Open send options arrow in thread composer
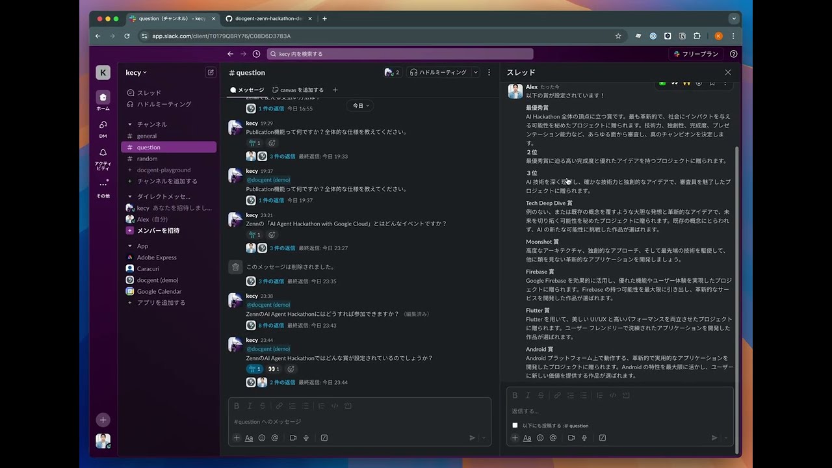 pos(726,438)
